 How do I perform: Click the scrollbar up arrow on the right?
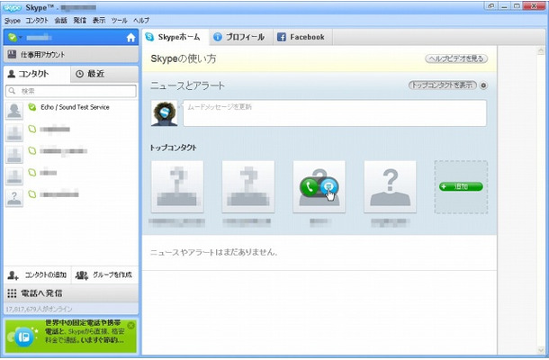(541, 51)
